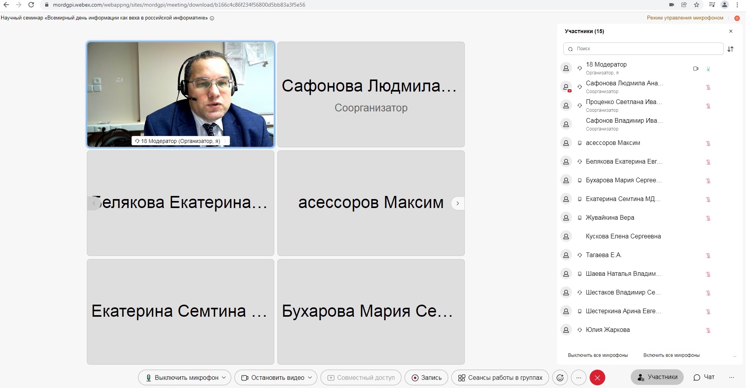
Task: Start recording with Запись button
Action: pos(426,377)
